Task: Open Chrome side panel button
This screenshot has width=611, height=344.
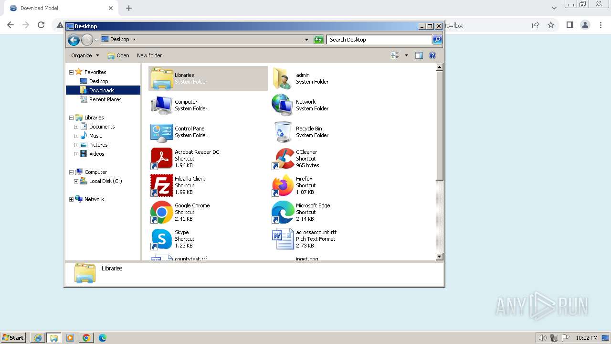Action: click(x=569, y=25)
